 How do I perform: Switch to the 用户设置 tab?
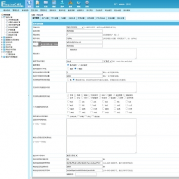tap(45, 18)
